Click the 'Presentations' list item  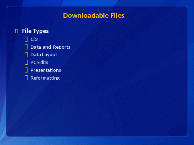click(x=46, y=70)
